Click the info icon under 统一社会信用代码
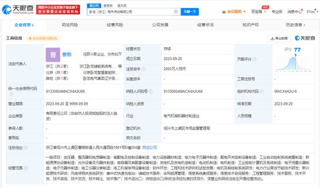320x188 pixels. pyautogui.click(x=12, y=94)
